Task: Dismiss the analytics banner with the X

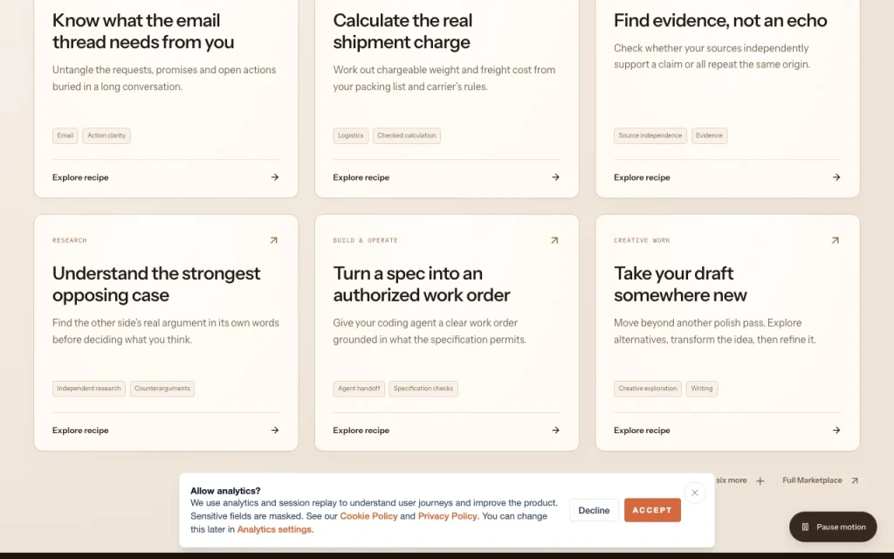Action: point(694,493)
